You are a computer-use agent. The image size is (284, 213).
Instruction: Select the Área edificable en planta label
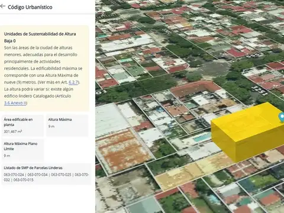pyautogui.click(x=18, y=122)
